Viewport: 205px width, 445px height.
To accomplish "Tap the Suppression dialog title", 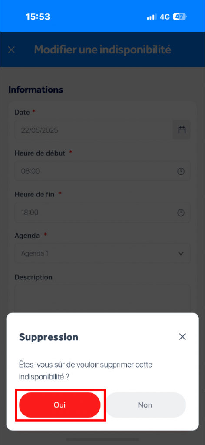I will 49,337.
